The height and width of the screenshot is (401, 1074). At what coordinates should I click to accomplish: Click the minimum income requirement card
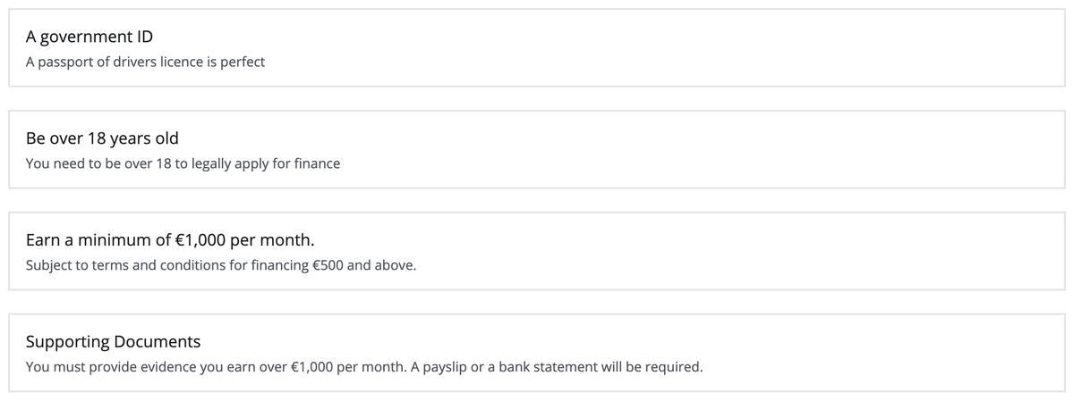pyautogui.click(x=537, y=251)
